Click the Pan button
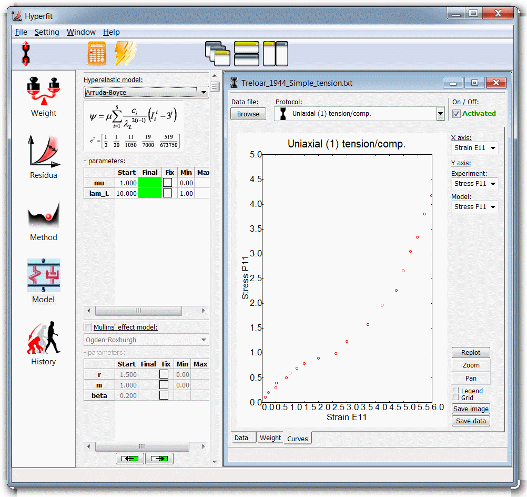527x497 pixels. [x=471, y=378]
